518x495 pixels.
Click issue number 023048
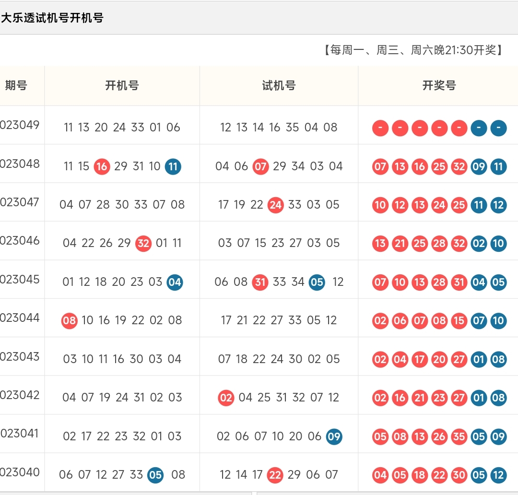point(20,164)
